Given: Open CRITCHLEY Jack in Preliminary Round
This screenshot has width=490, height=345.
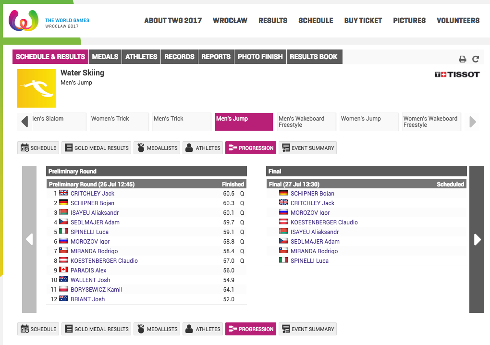Looking at the screenshot, I should pos(92,194).
